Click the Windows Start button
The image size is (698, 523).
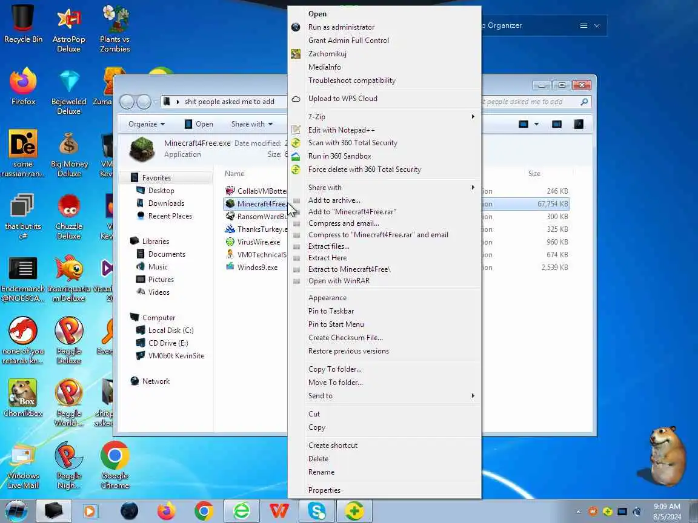click(16, 511)
